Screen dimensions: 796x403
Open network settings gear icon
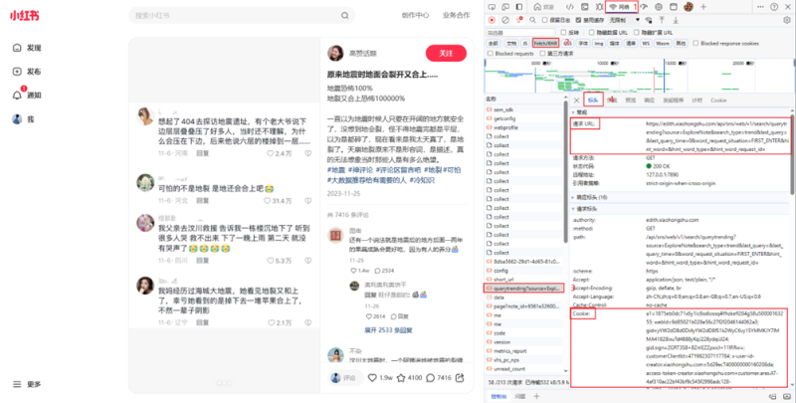[787, 20]
